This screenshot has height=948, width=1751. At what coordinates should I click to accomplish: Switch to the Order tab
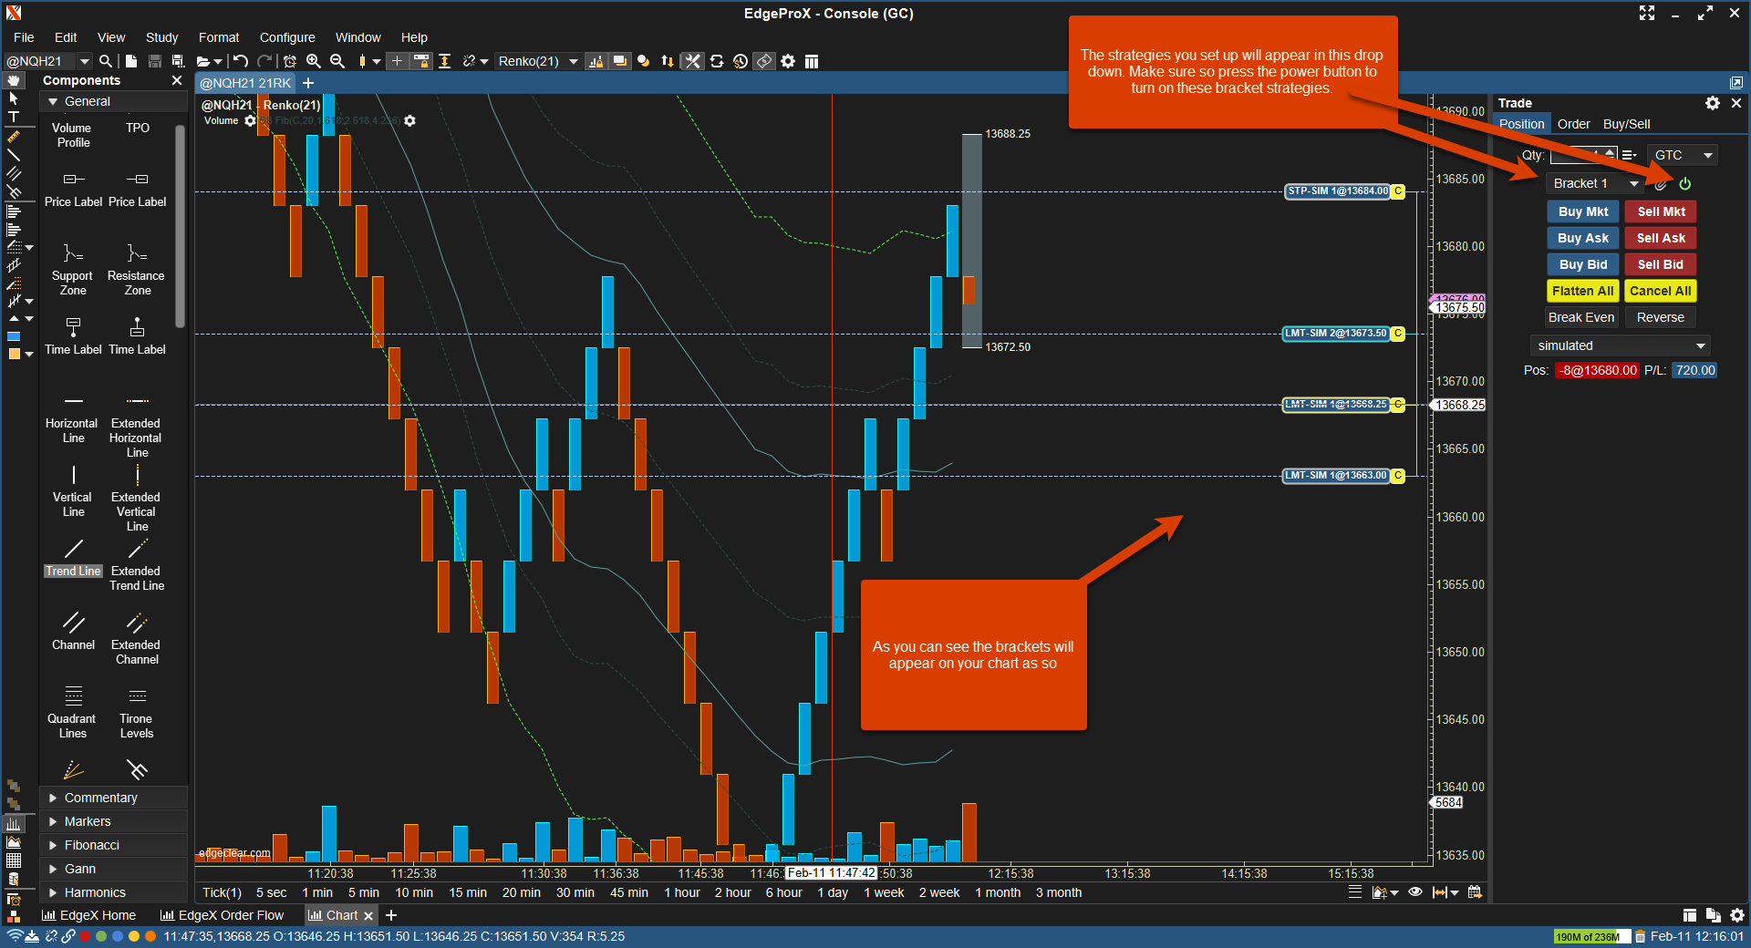point(1573,124)
